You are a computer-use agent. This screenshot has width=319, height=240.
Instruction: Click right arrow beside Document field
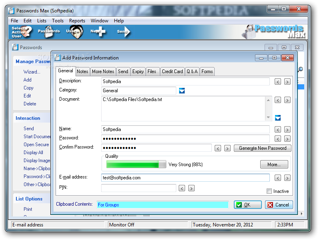tap(287, 100)
